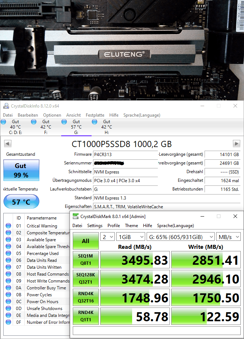Open test count dropdown showing 2

pos(108,237)
